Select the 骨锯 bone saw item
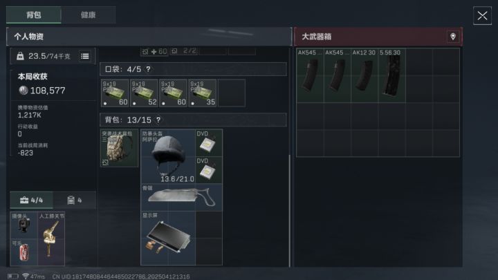Screen dimensions: 498x280 tap(182, 198)
